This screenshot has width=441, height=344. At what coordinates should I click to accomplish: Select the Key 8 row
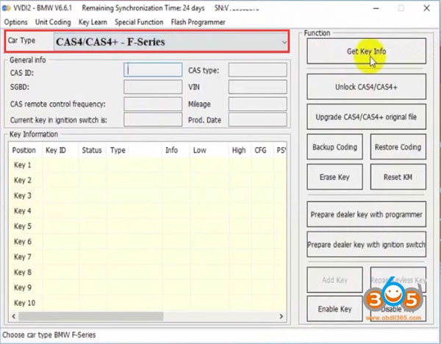tap(148, 272)
